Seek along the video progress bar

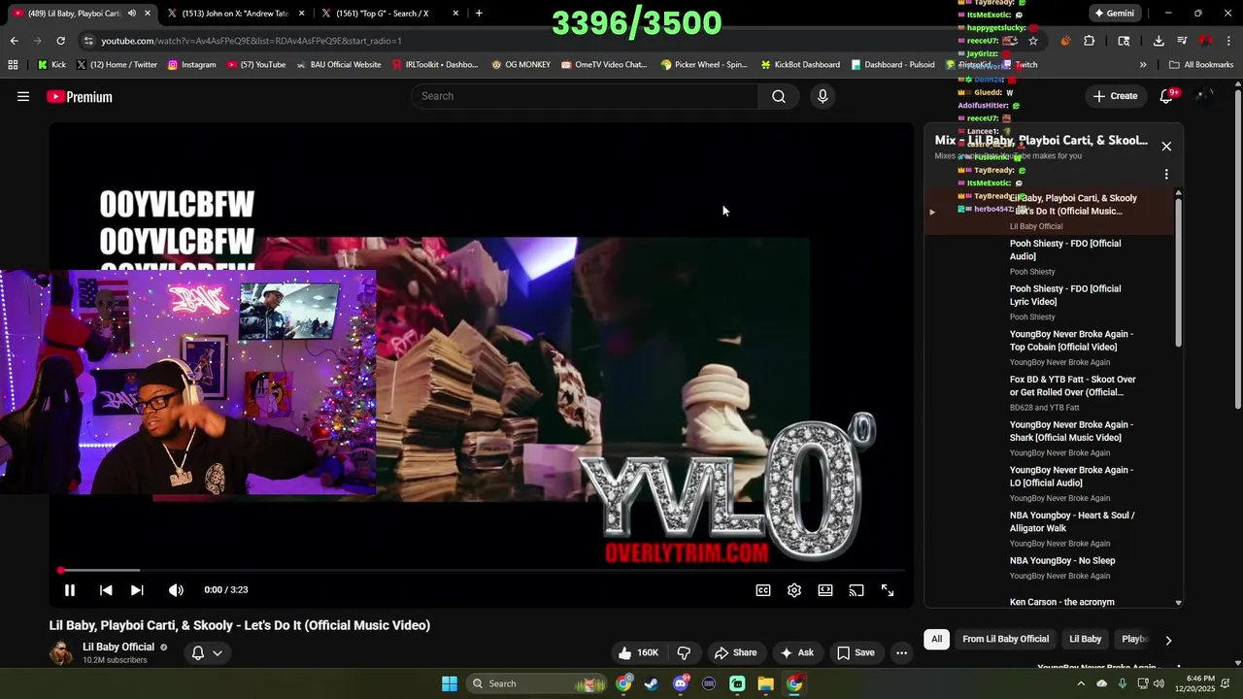coord(482,571)
